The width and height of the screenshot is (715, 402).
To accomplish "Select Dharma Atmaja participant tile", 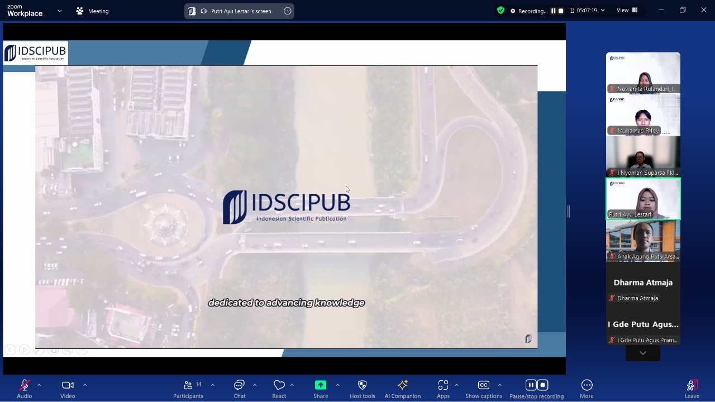I will click(x=643, y=283).
